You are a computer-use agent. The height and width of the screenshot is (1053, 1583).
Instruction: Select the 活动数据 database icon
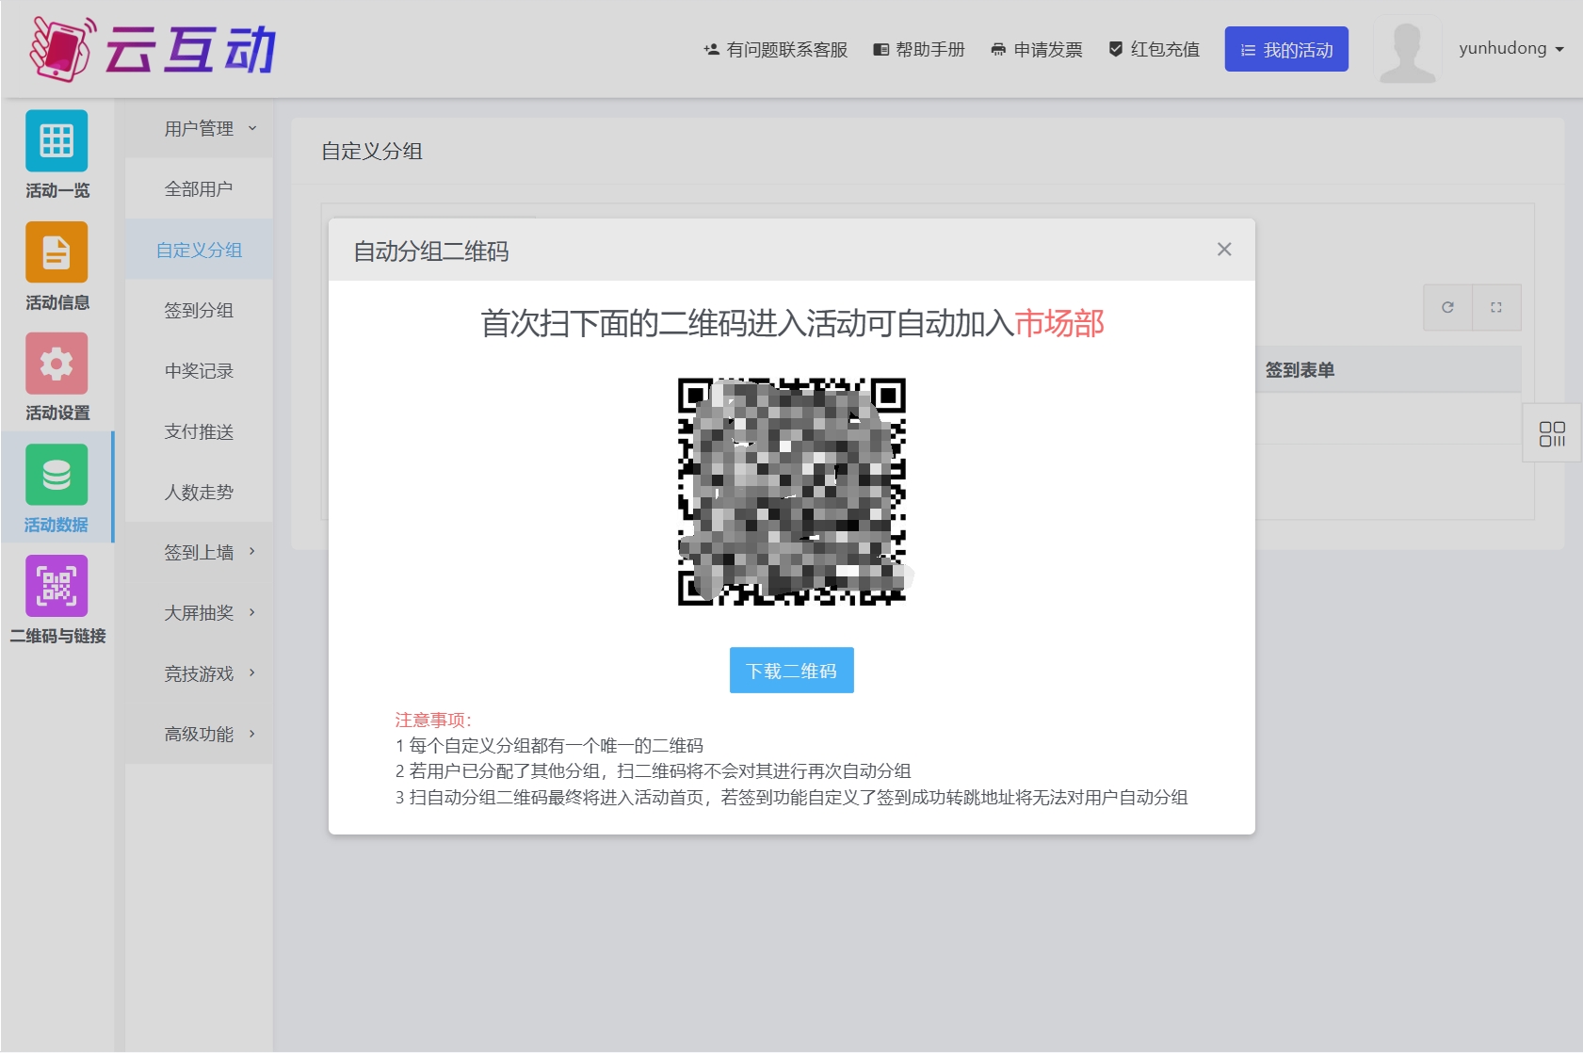click(57, 475)
